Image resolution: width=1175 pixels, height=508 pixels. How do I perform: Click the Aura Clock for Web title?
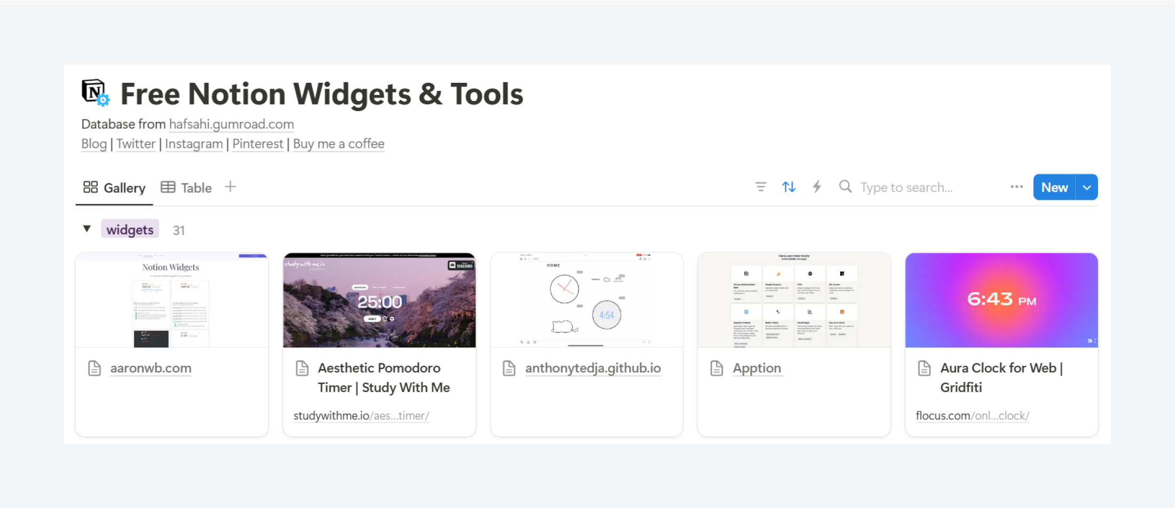[x=1001, y=378]
